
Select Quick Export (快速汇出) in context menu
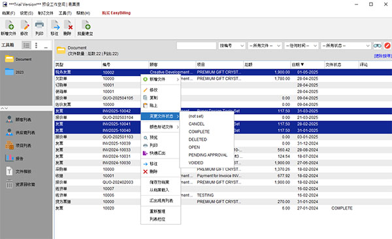coord(161,153)
